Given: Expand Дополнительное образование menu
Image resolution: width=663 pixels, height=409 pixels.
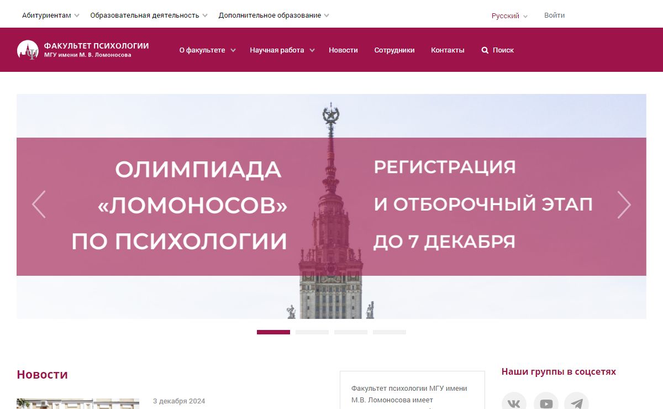Looking at the screenshot, I should [273, 15].
